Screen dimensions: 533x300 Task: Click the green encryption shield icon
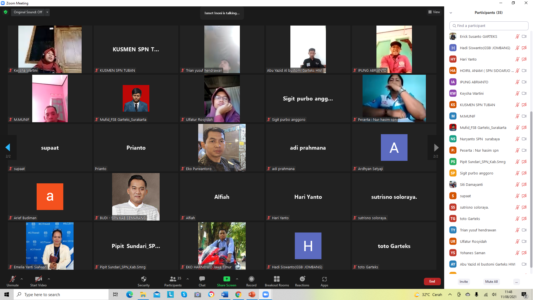pyautogui.click(x=6, y=12)
